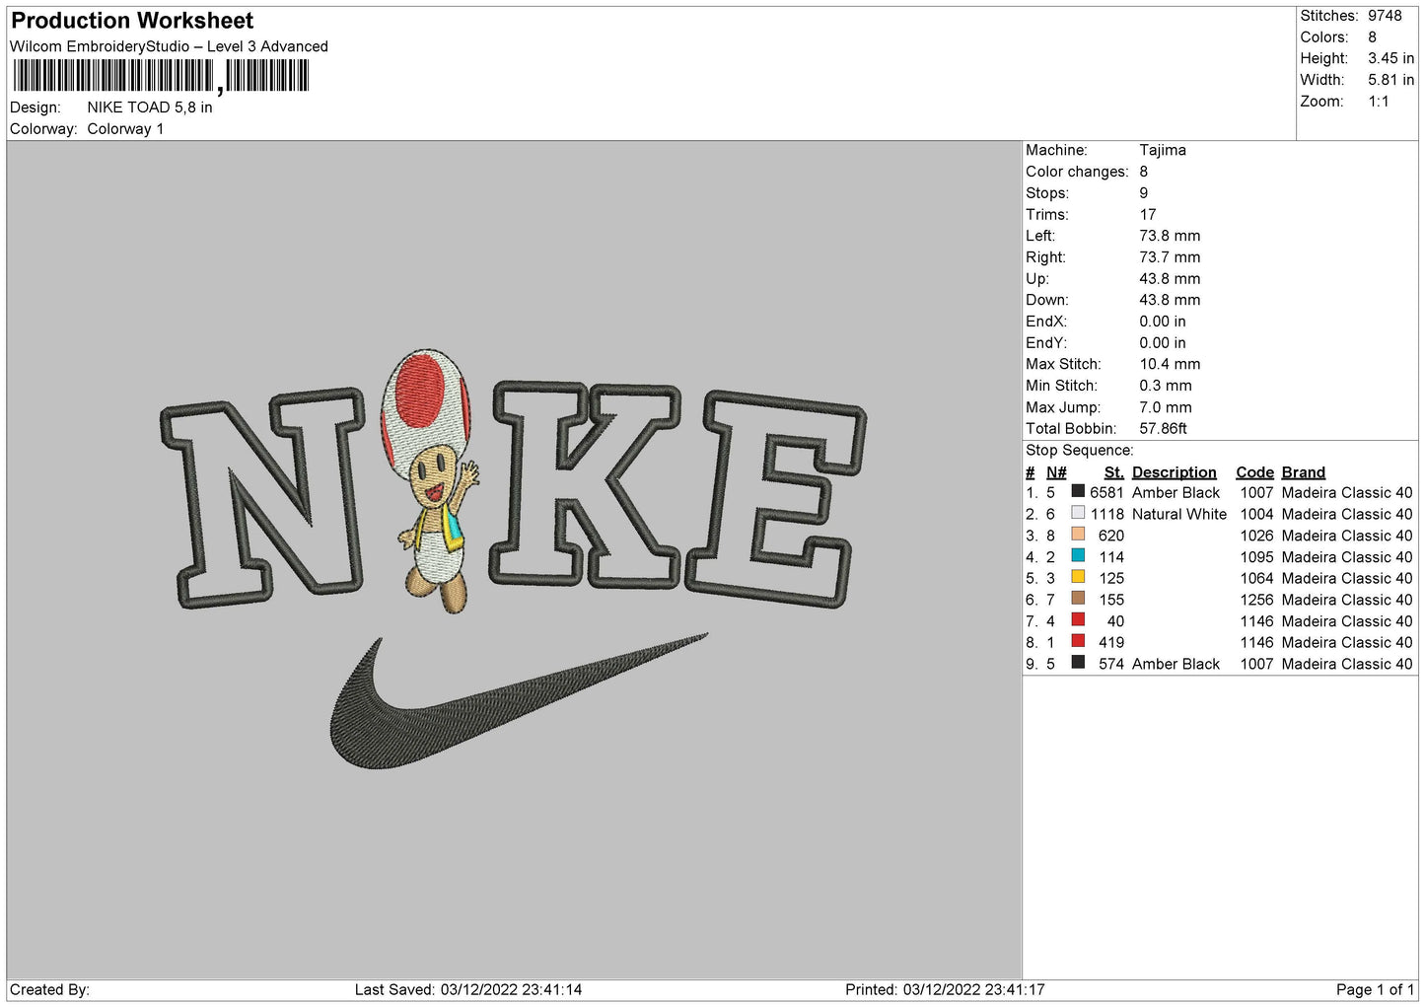The image size is (1425, 1007).
Task: Select the Zoom value 1:1
Action: pos(1379,102)
